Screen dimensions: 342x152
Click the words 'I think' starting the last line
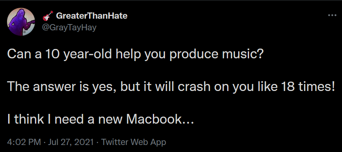25,119
